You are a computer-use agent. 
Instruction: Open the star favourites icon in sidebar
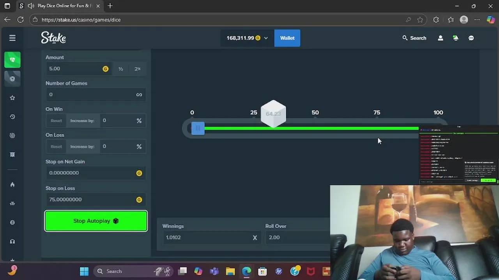(12, 98)
